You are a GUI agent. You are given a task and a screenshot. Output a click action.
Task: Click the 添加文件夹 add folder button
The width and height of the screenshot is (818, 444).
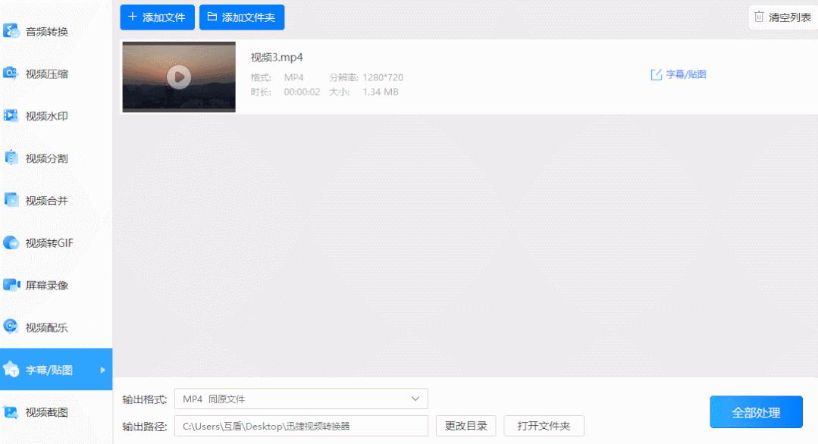coord(242,17)
